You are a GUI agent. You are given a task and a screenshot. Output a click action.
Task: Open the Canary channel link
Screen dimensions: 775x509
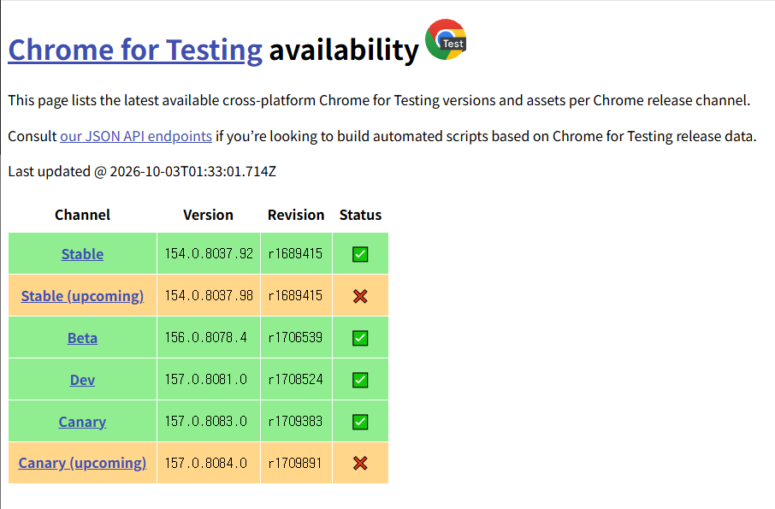(x=82, y=422)
